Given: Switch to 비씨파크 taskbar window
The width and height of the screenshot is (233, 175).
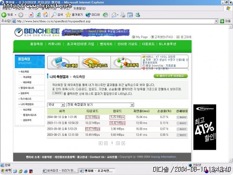Looking at the screenshot, I should coord(60,171).
